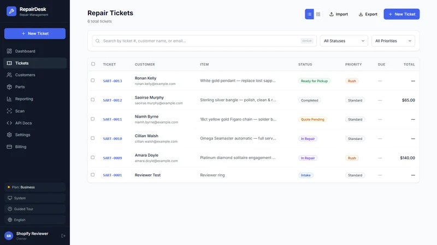Open the Billing page
This screenshot has width=437, height=245.
click(35, 146)
